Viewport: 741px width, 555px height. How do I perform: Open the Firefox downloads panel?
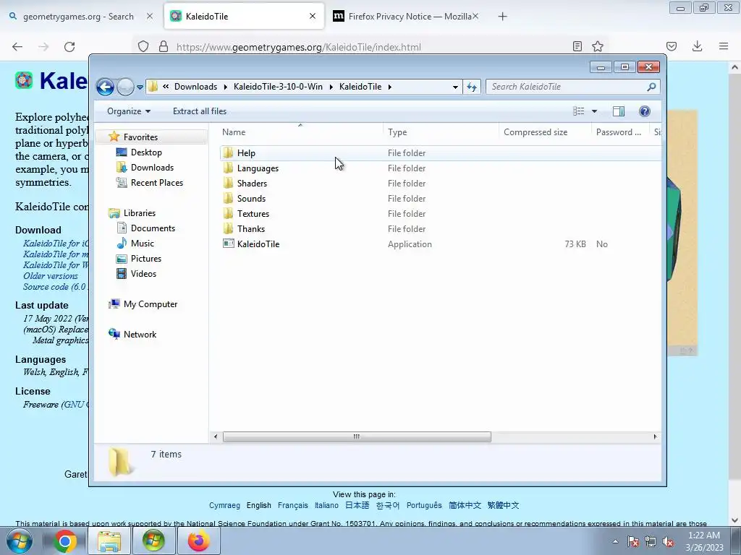coord(697,46)
